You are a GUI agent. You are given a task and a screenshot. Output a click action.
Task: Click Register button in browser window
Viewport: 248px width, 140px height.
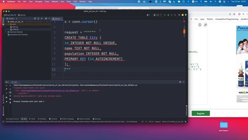(x=201, y=114)
